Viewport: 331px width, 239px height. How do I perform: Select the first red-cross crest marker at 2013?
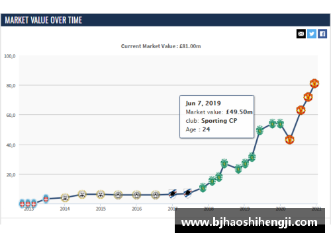coord(22,203)
